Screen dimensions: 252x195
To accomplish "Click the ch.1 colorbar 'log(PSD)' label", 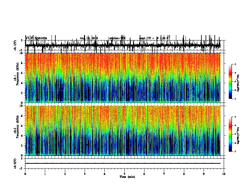I will coord(238,83).
